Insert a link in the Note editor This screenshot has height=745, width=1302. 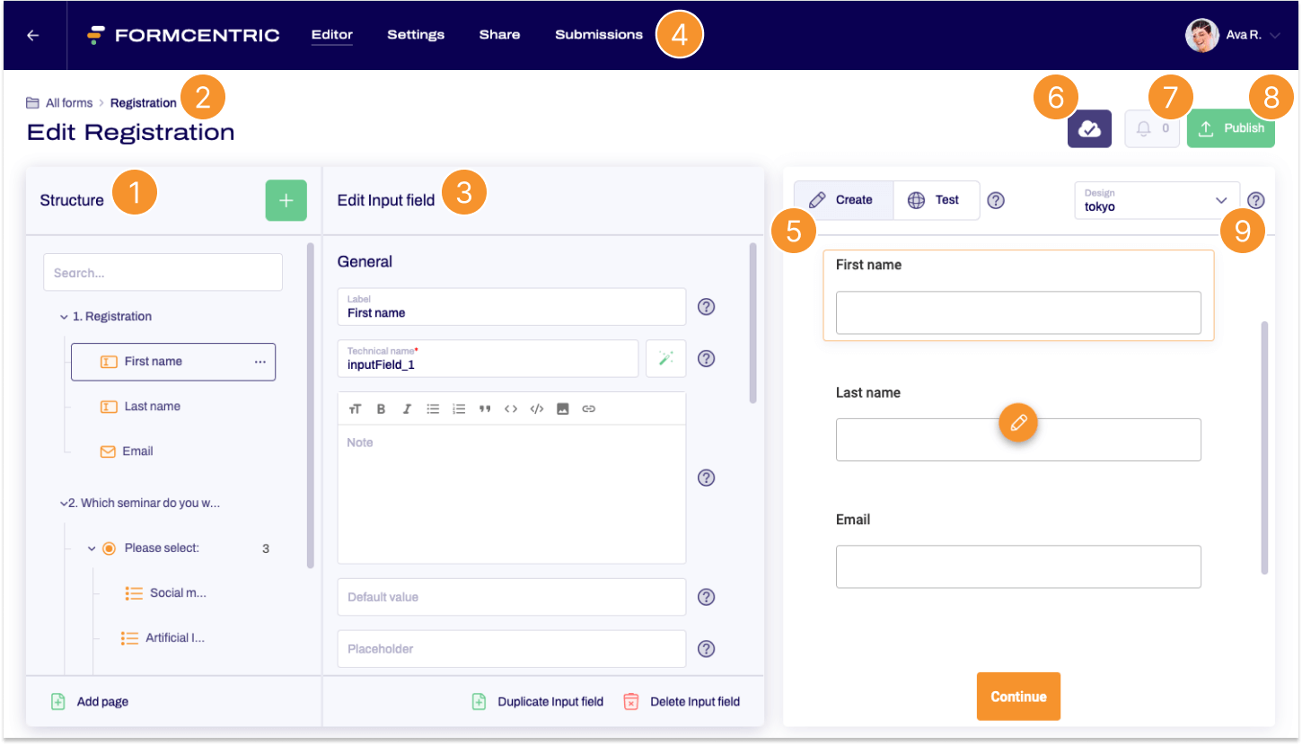[589, 409]
